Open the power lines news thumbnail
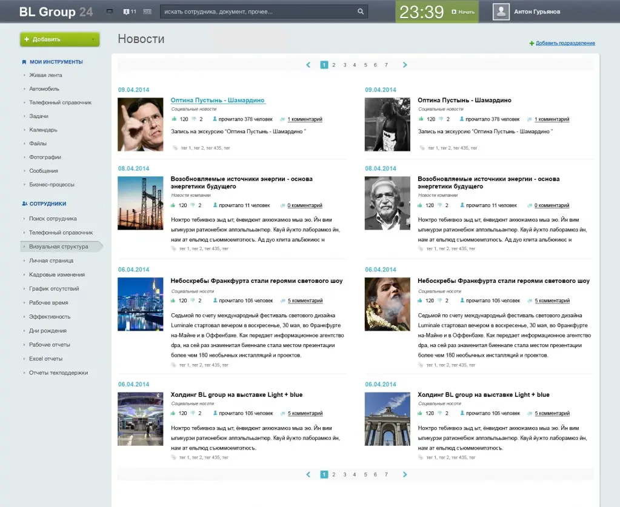This screenshot has width=620, height=507. tap(140, 203)
